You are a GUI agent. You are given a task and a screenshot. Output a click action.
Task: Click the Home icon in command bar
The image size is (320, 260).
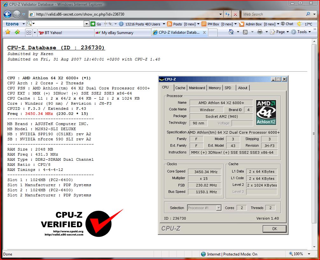pos(231,32)
